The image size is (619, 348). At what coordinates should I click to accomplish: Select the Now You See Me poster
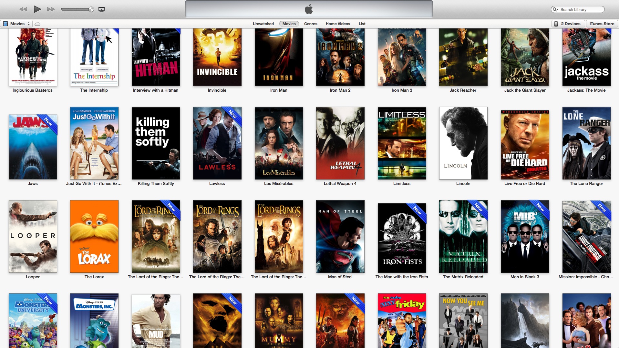click(x=463, y=321)
